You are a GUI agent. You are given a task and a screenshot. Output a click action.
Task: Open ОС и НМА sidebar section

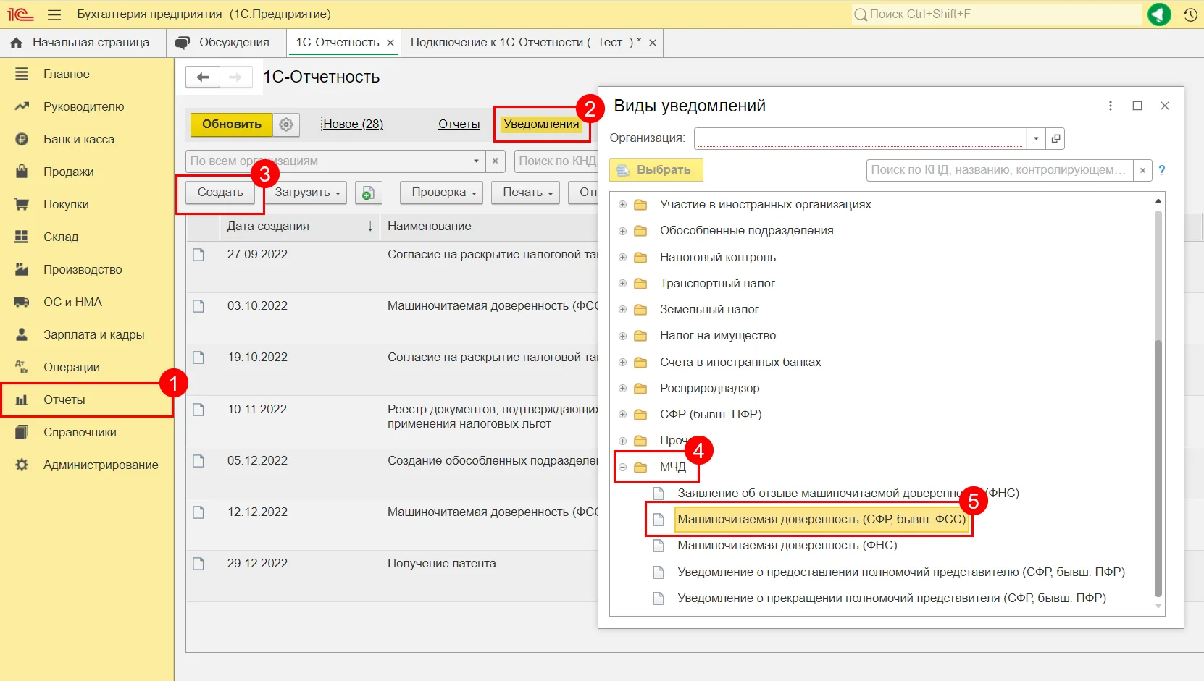[72, 302]
